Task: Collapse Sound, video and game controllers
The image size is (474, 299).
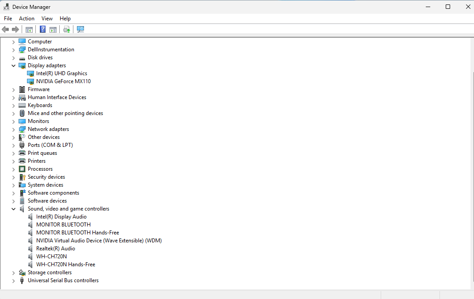Action: click(x=13, y=209)
